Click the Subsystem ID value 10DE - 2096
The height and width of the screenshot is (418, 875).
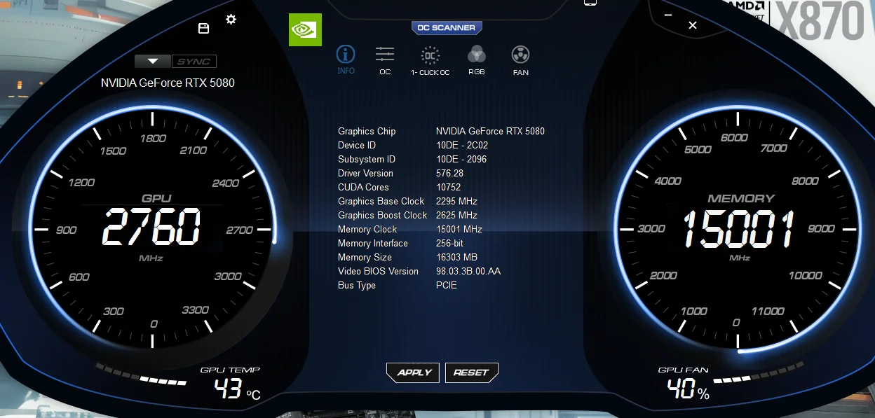[461, 159]
